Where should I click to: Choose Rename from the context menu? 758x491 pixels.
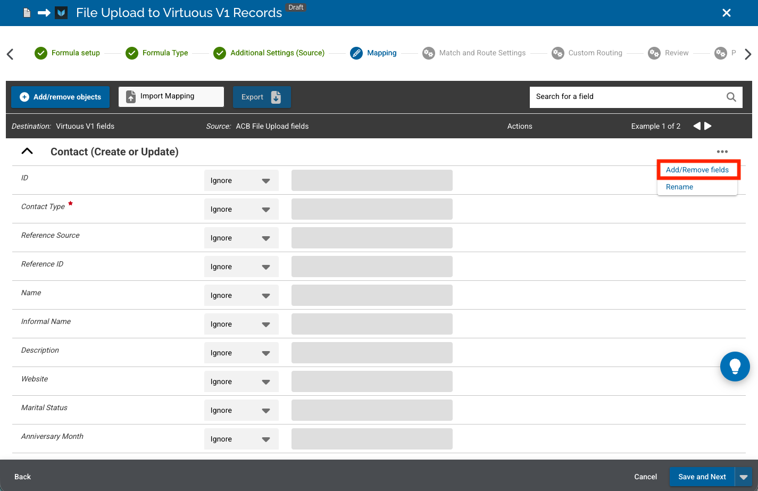(679, 187)
